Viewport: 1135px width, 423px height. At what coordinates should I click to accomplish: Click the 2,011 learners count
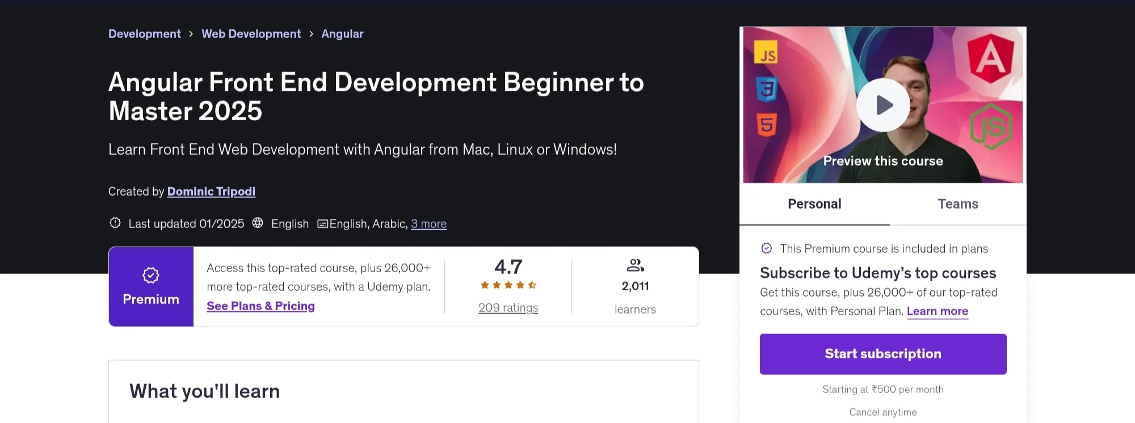click(635, 286)
